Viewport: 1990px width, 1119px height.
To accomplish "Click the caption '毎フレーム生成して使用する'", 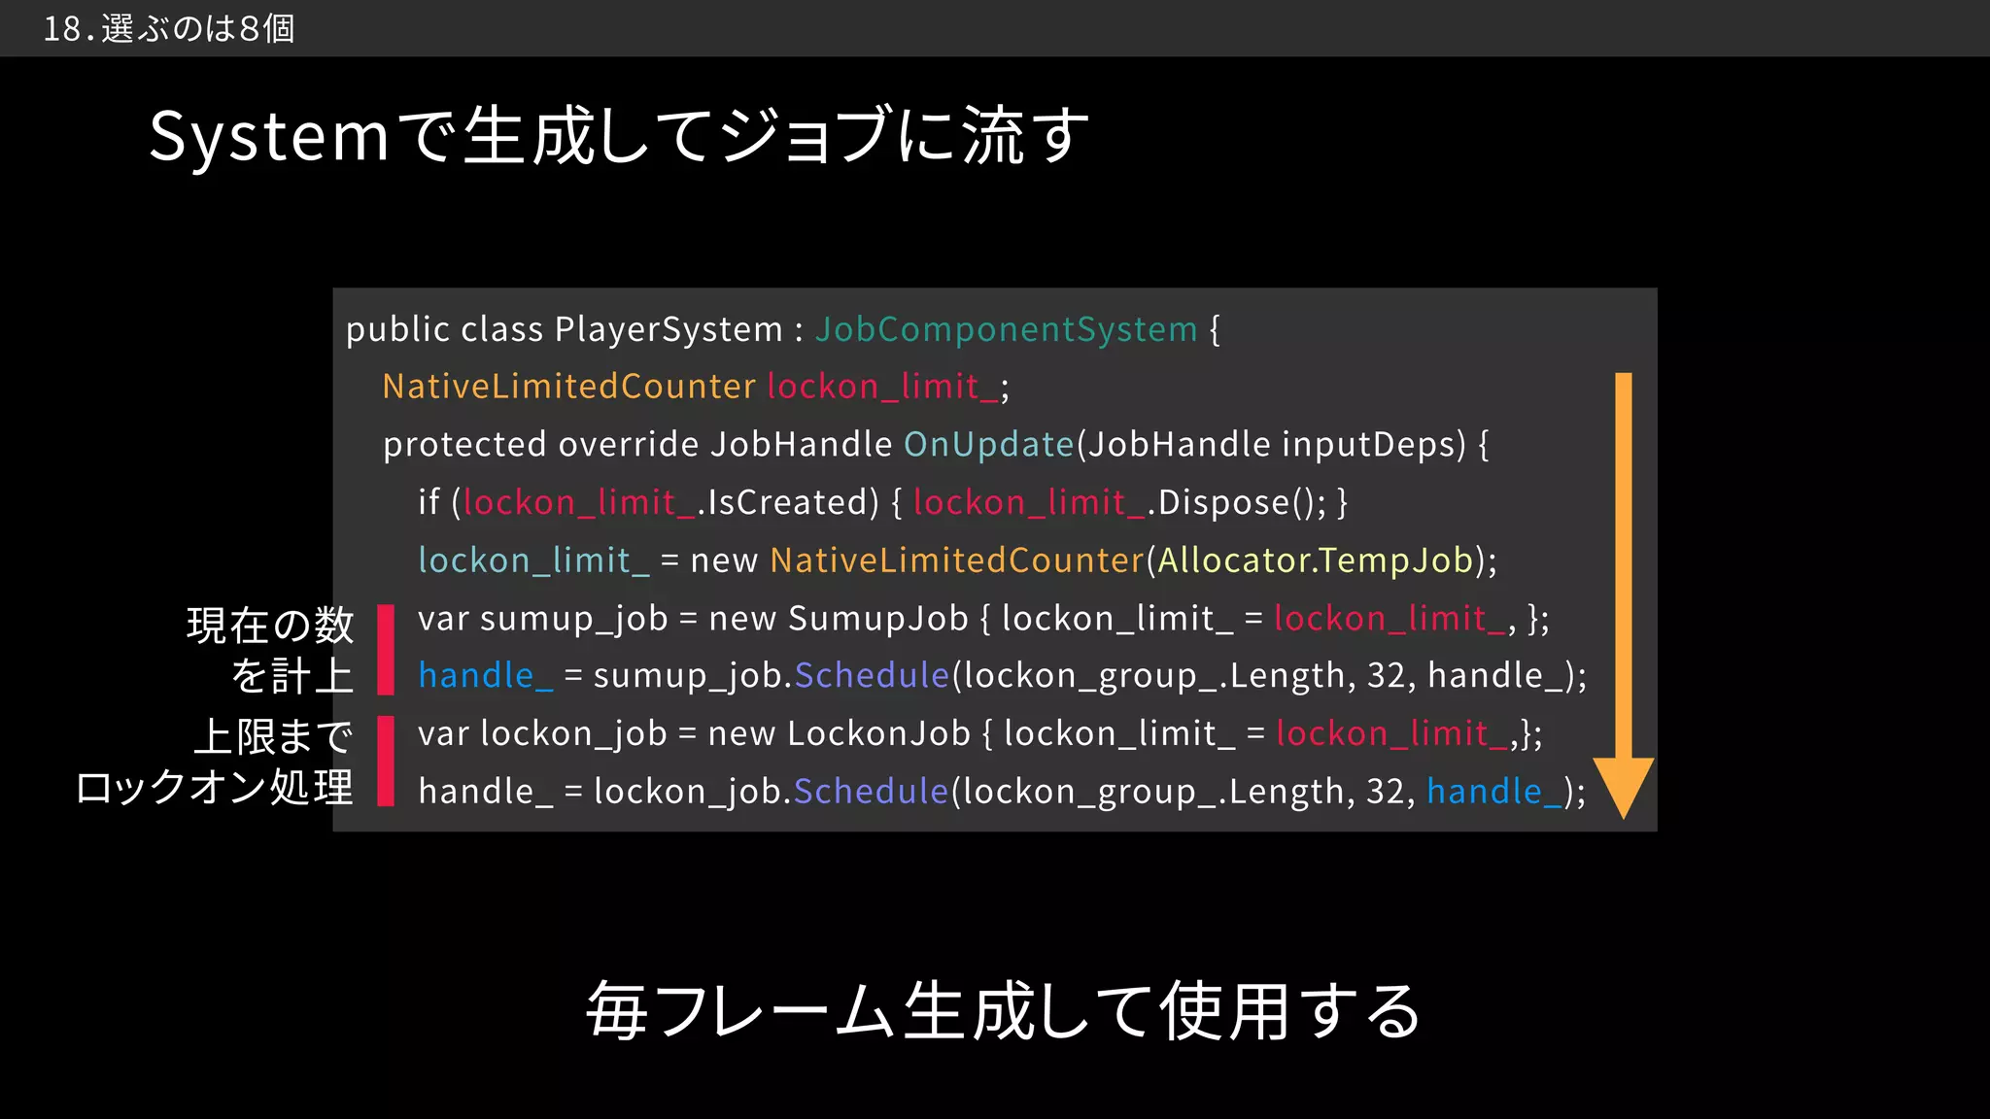I will pyautogui.click(x=1004, y=1011).
